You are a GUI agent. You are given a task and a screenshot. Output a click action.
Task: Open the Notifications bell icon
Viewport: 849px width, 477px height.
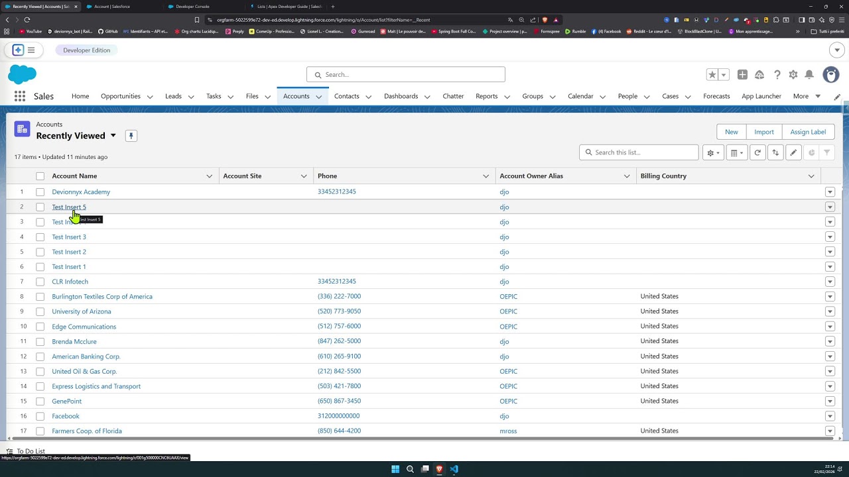coord(809,75)
